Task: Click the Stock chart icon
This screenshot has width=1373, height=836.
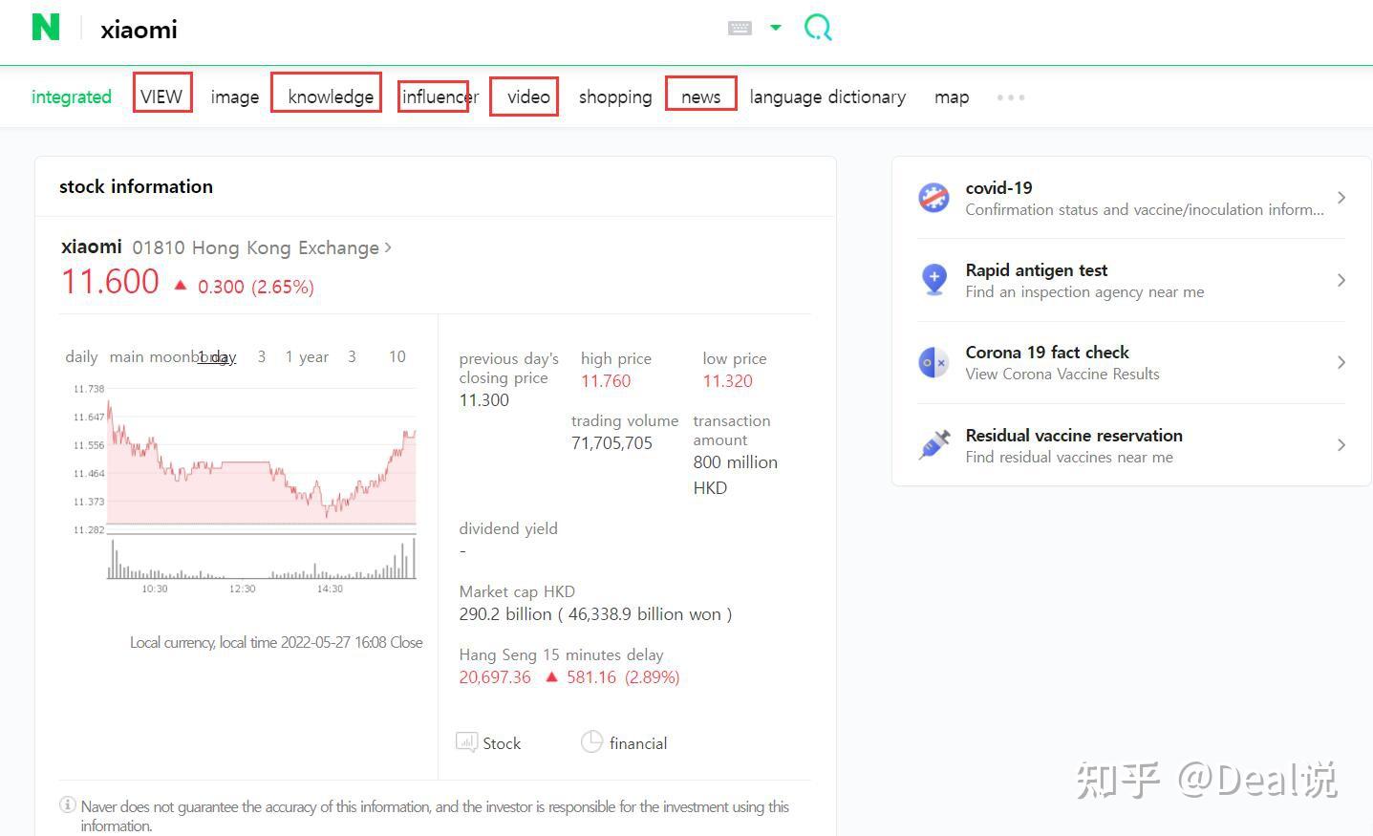Action: (x=466, y=741)
